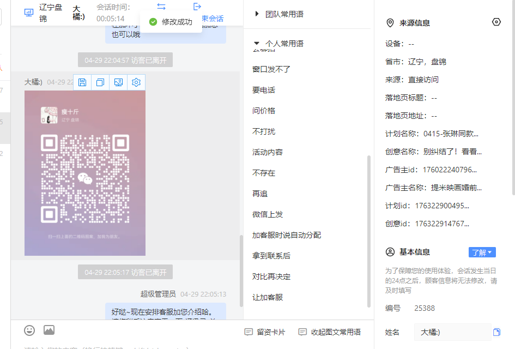The width and height of the screenshot is (515, 349).
Task: Click the picture icon in the image toolbar
Action: (x=118, y=82)
